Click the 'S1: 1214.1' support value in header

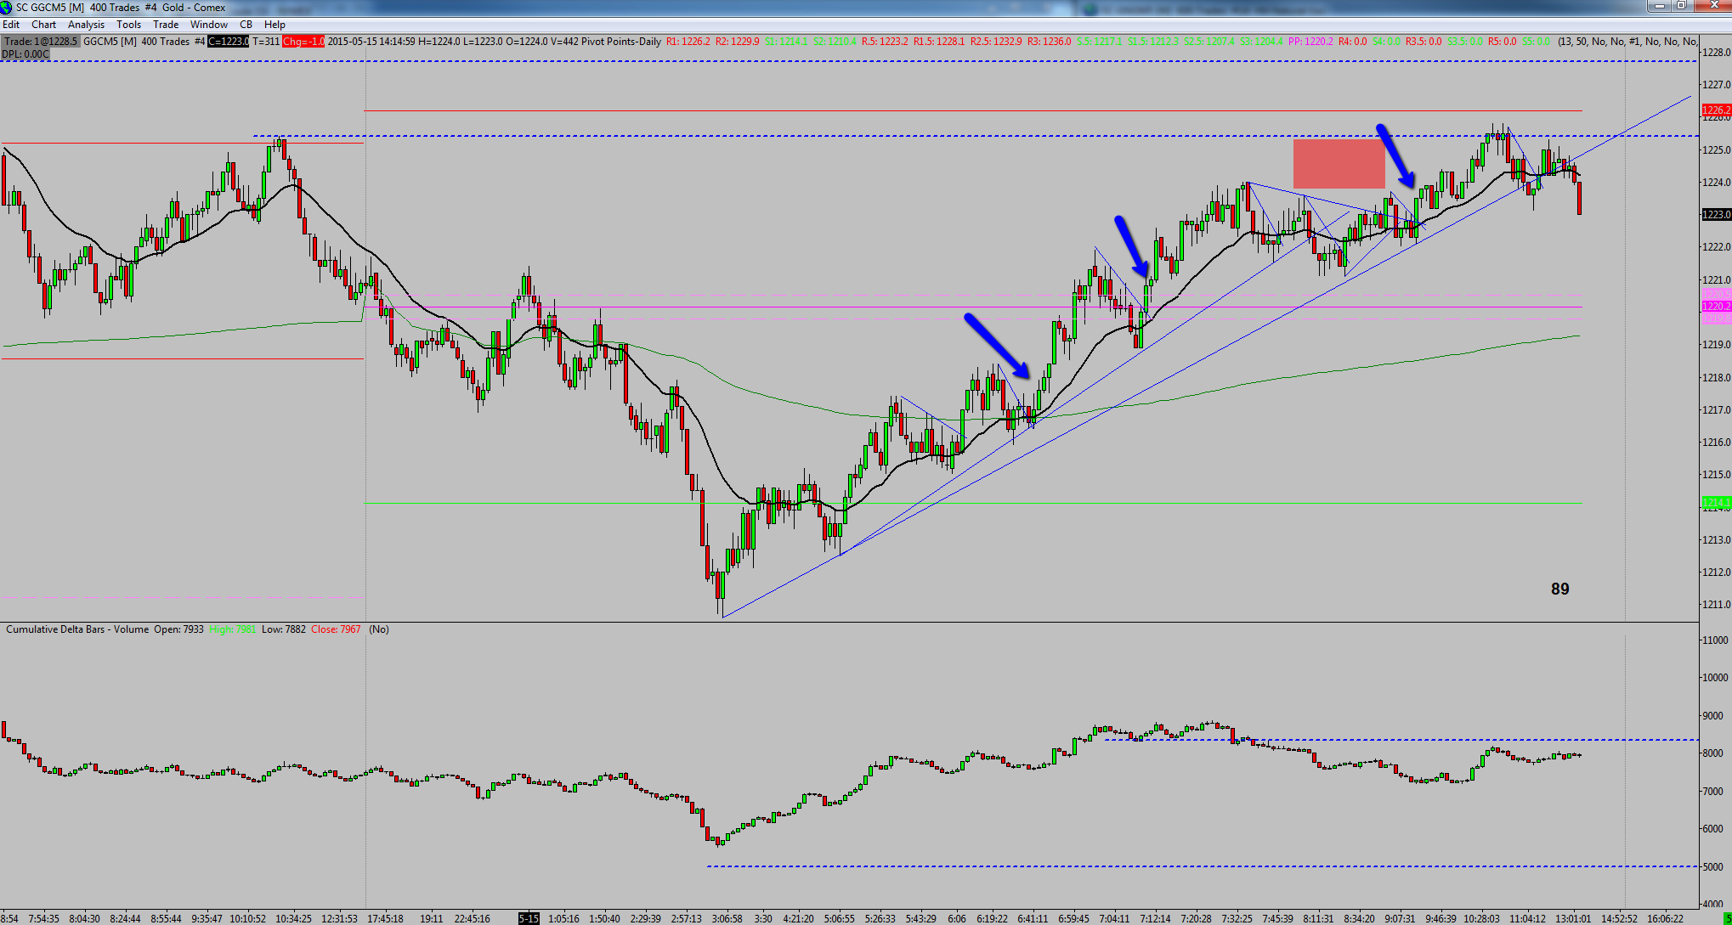786,42
